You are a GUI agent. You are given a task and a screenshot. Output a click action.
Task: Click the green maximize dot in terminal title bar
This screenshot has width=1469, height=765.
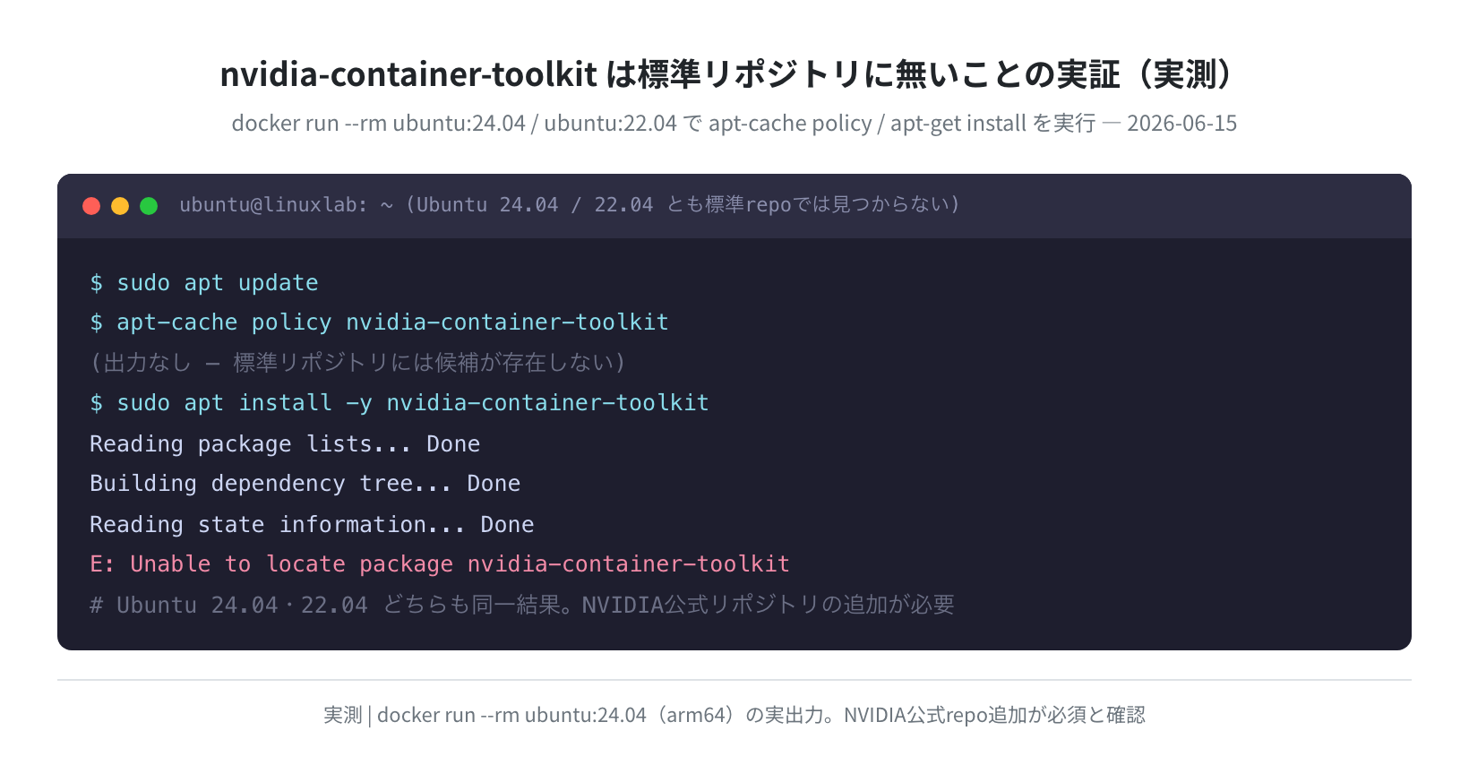point(149,206)
